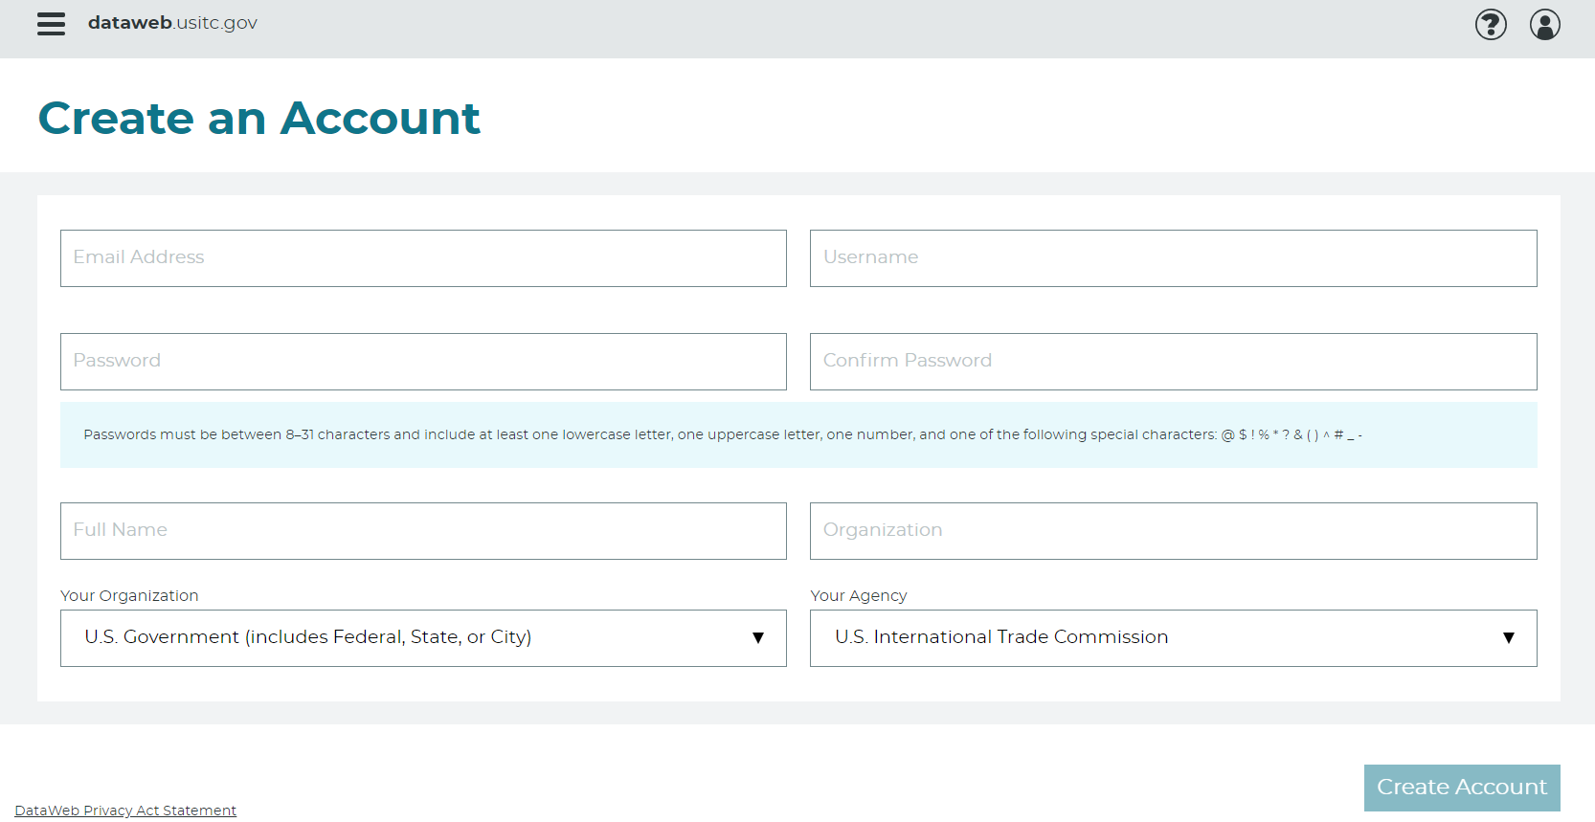Open the hamburger navigation menu
This screenshot has width=1595, height=822.
tap(51, 24)
